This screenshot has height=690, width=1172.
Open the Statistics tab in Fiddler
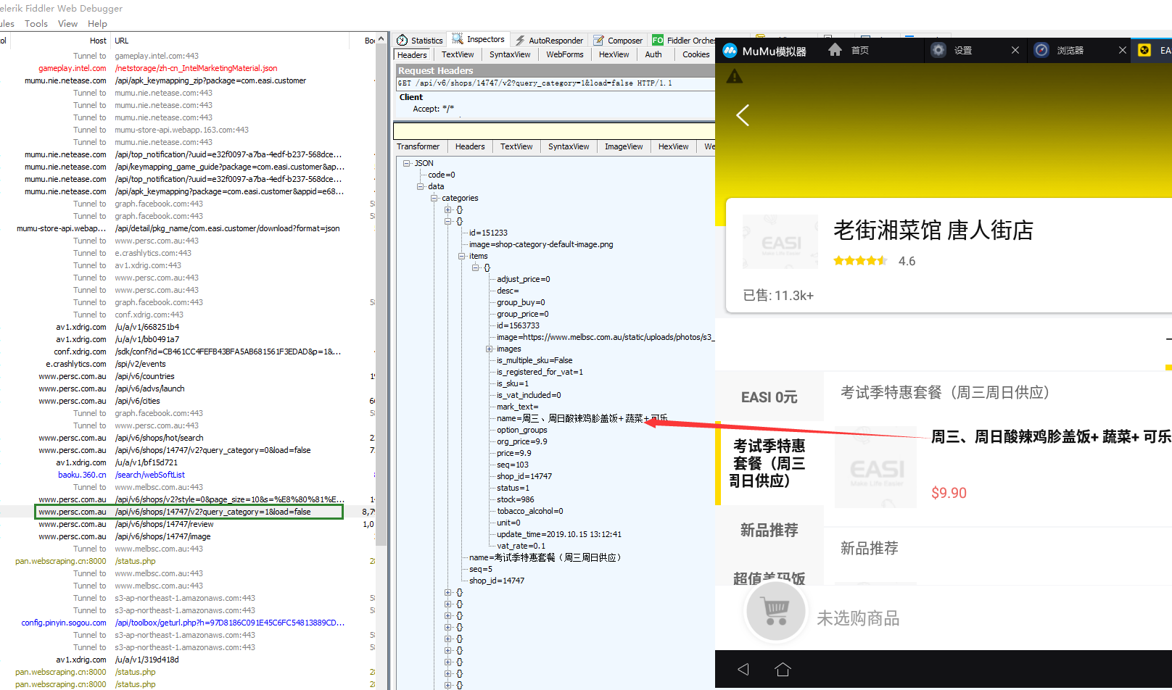[420, 41]
